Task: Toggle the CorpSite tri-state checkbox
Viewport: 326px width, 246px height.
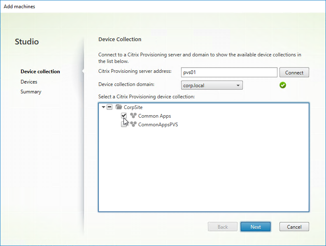Action: [109, 107]
